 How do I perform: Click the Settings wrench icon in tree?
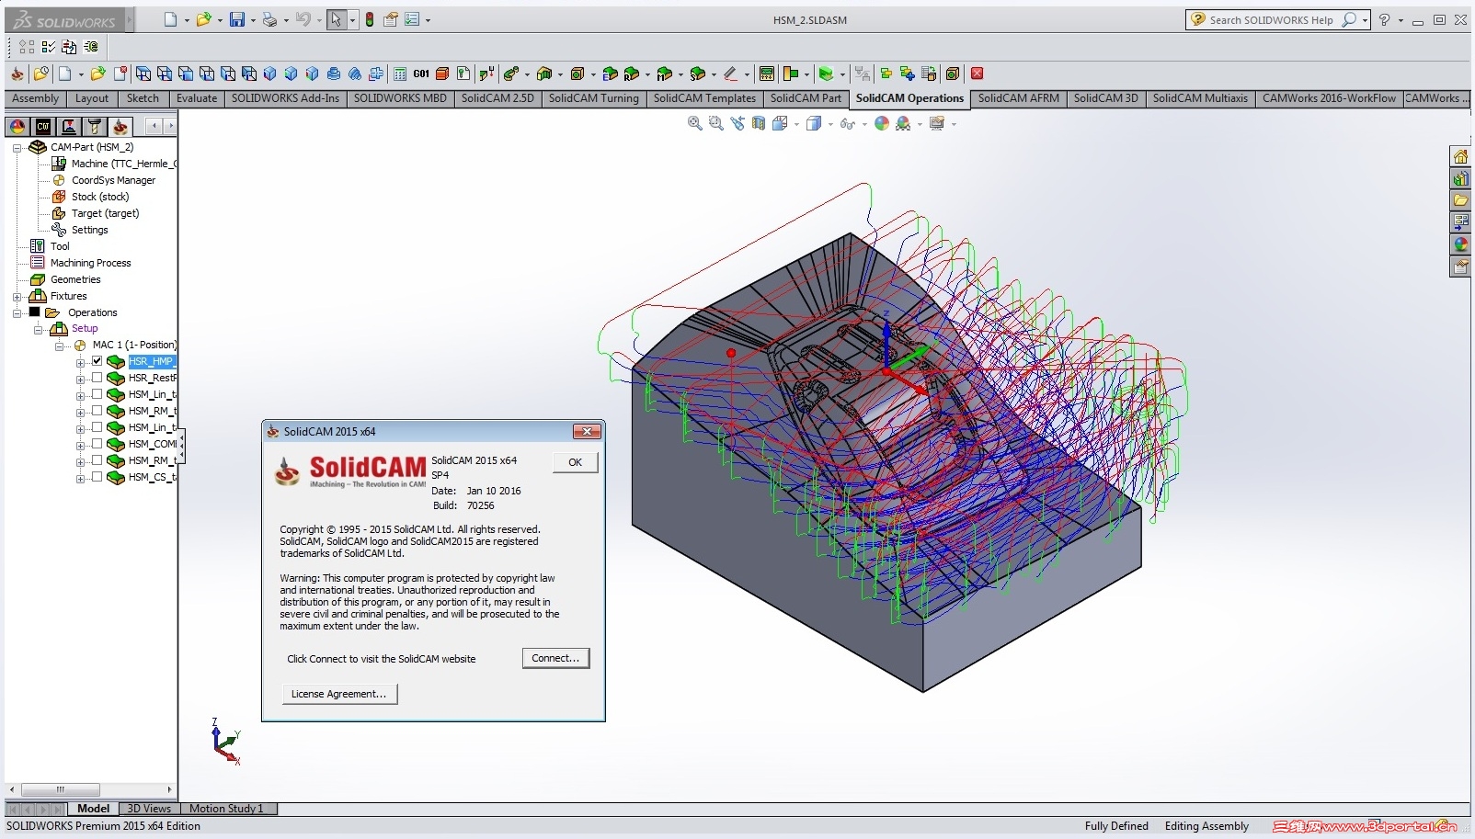coord(59,230)
